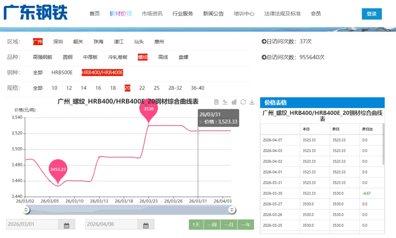
Task: Switch chart to line view icon
Action: tap(225, 102)
